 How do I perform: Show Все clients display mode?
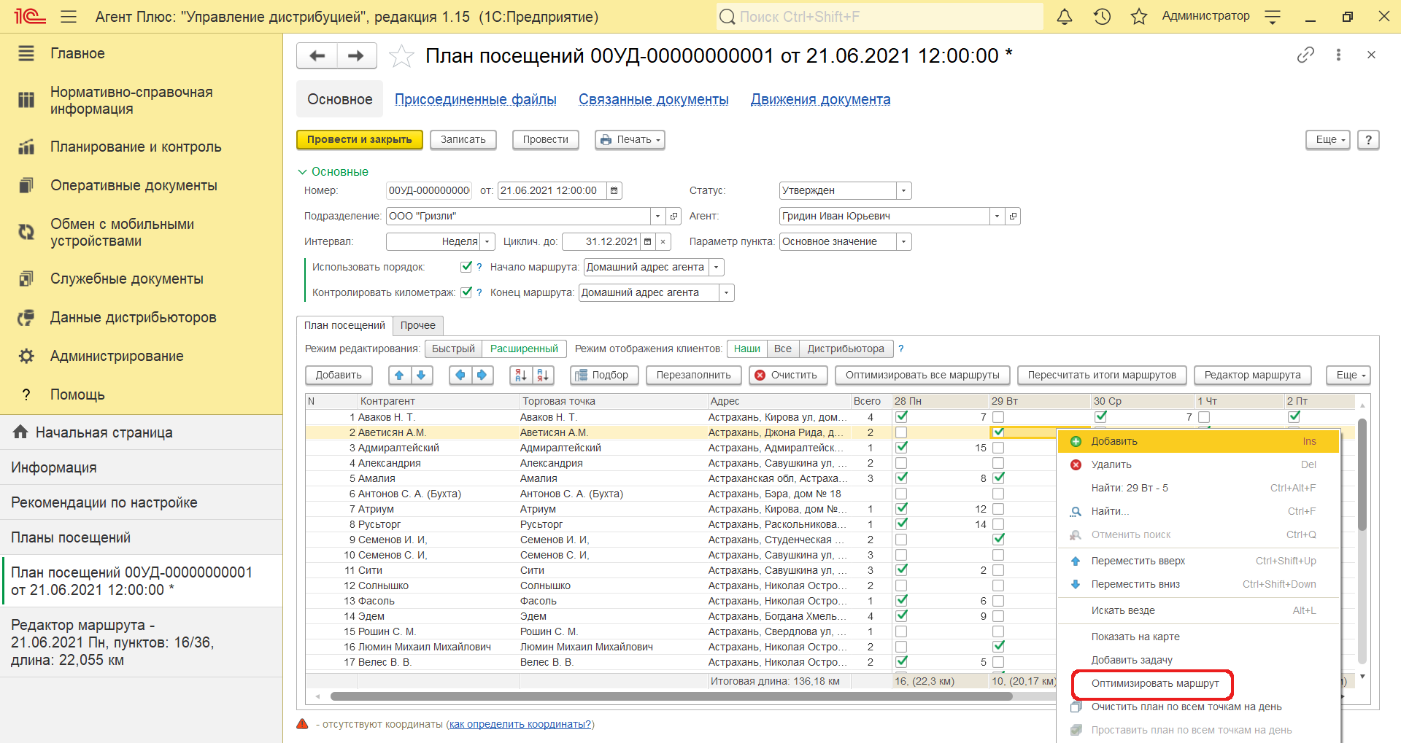[783, 349]
